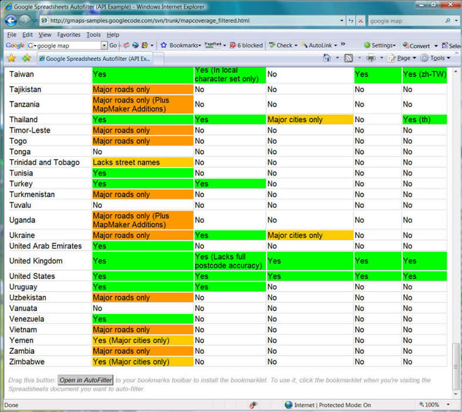The image size is (462, 412).
Task: Click the Trinidad and Tobago row label
Action: (x=44, y=162)
